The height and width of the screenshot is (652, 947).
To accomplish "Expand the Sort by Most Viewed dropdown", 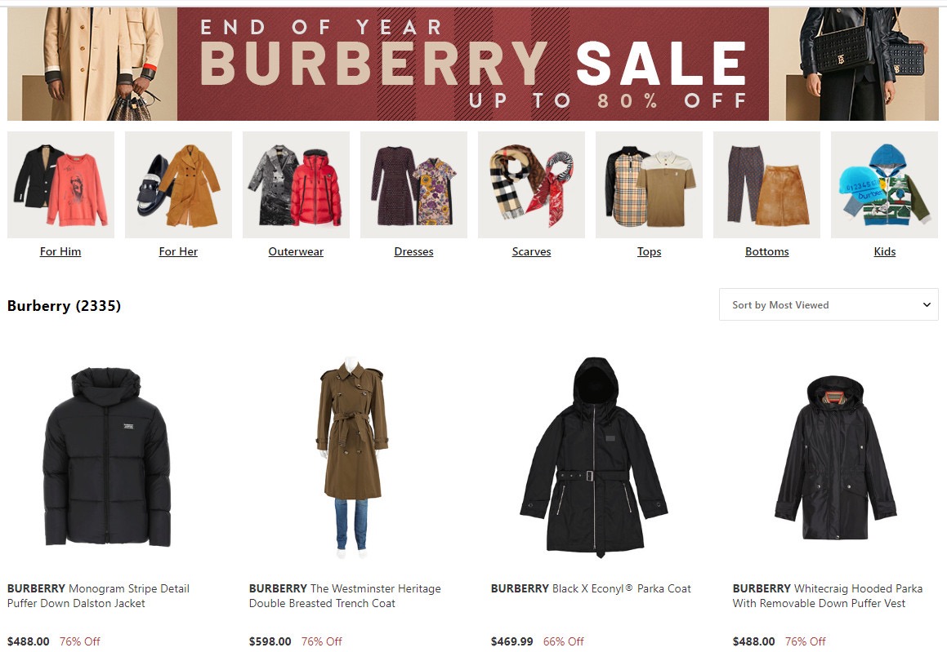I will pyautogui.click(x=829, y=304).
